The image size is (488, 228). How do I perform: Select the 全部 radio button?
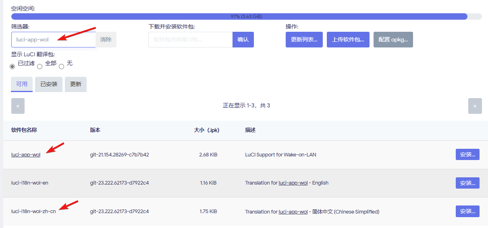[40, 66]
